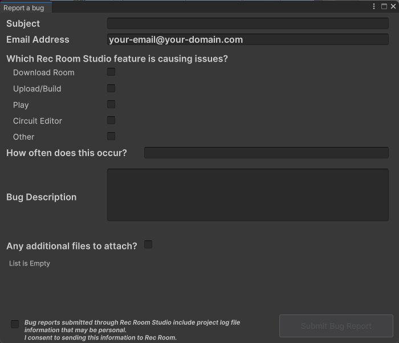Image resolution: width=399 pixels, height=343 pixels.
Task: Check the consent to sending information checkbox
Action: (15, 324)
